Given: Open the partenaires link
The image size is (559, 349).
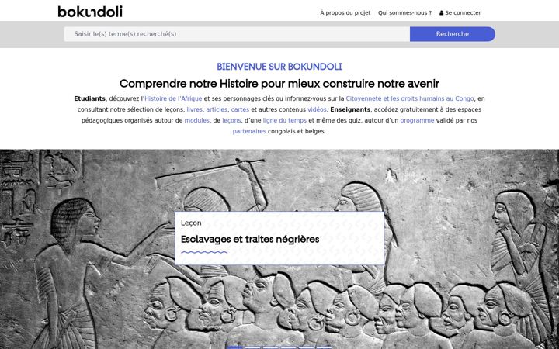Looking at the screenshot, I should point(249,131).
